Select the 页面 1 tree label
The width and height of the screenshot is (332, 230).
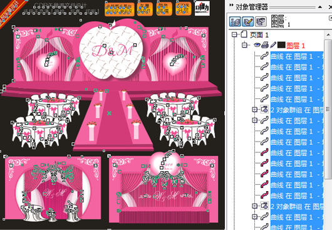click(x=259, y=35)
